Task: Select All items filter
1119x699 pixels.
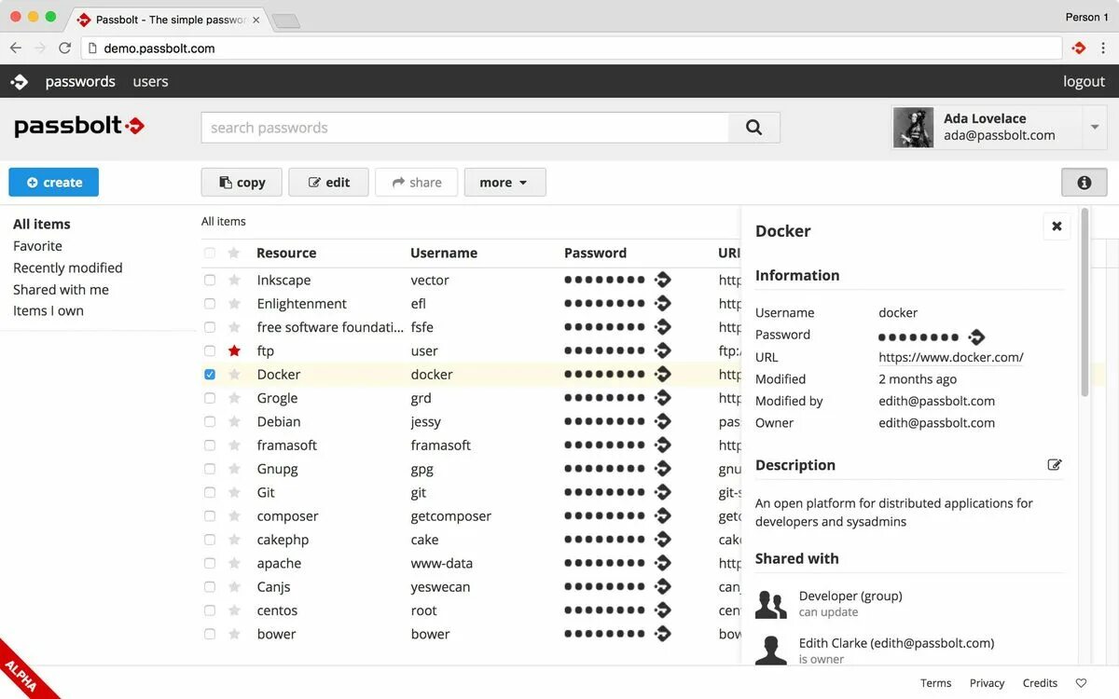Action: click(42, 224)
